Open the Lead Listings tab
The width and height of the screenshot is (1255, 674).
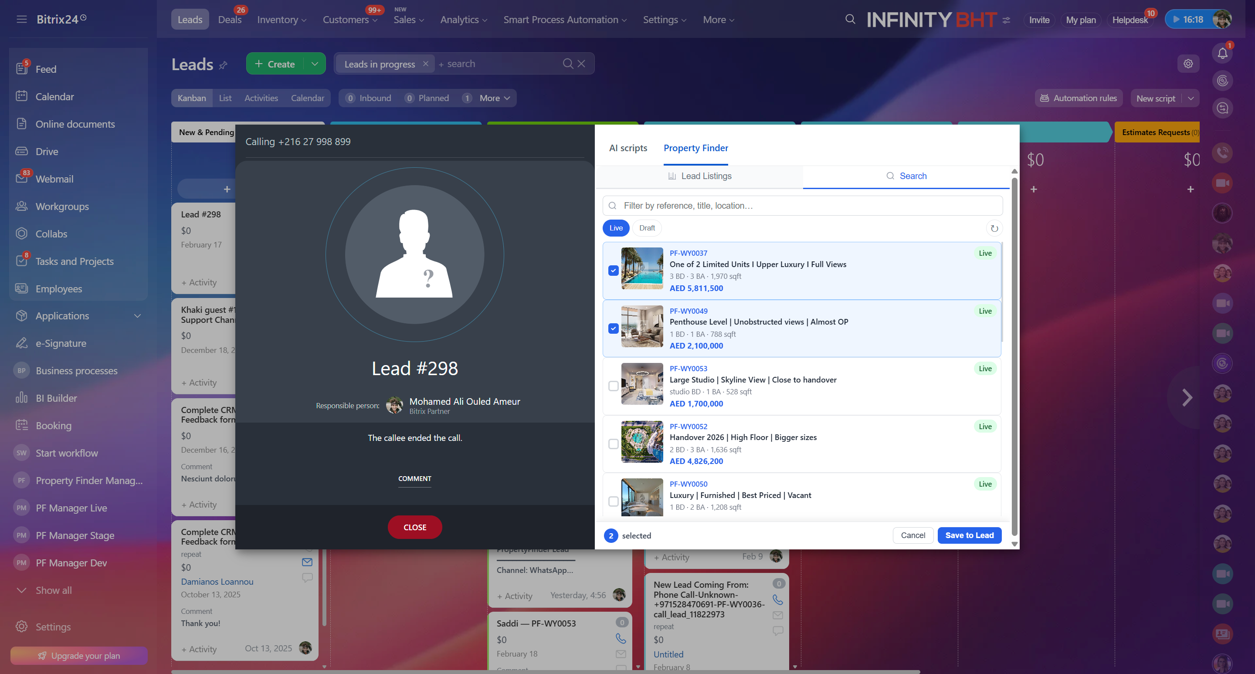pos(699,176)
